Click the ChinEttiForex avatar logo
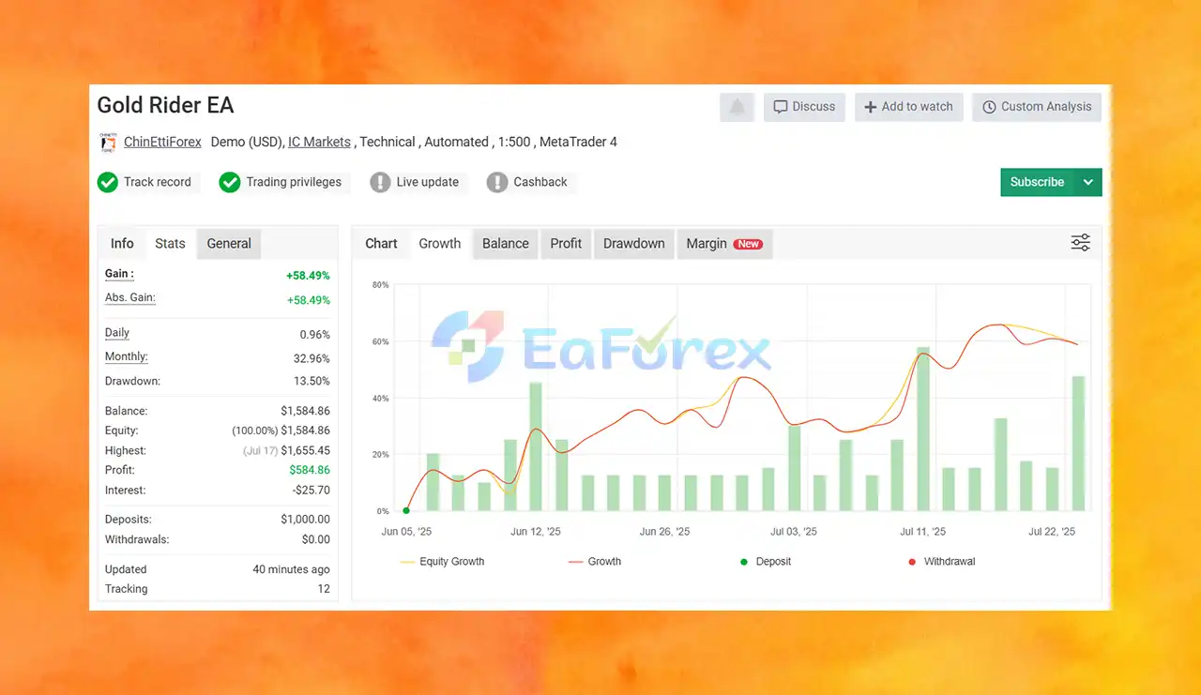1201x695 pixels. [108, 143]
